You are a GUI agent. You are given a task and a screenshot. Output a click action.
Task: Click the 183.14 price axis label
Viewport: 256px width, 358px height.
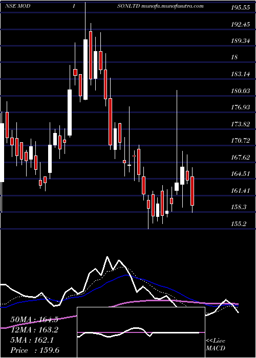pos(240,74)
